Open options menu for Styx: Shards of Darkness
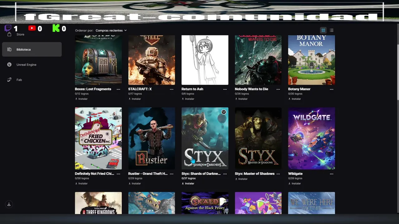 point(225,174)
